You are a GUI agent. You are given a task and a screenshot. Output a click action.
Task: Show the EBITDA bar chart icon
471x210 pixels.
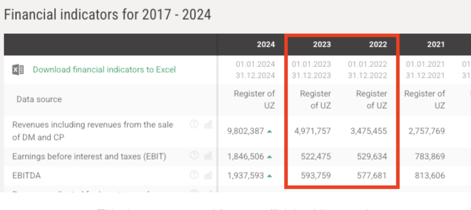coord(208,175)
